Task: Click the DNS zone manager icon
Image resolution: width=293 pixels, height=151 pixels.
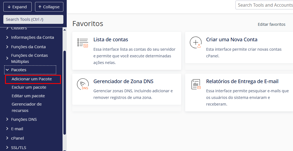Action: pos(83,85)
